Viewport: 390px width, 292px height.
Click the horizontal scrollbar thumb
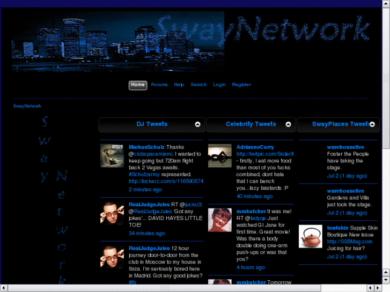tap(165, 288)
